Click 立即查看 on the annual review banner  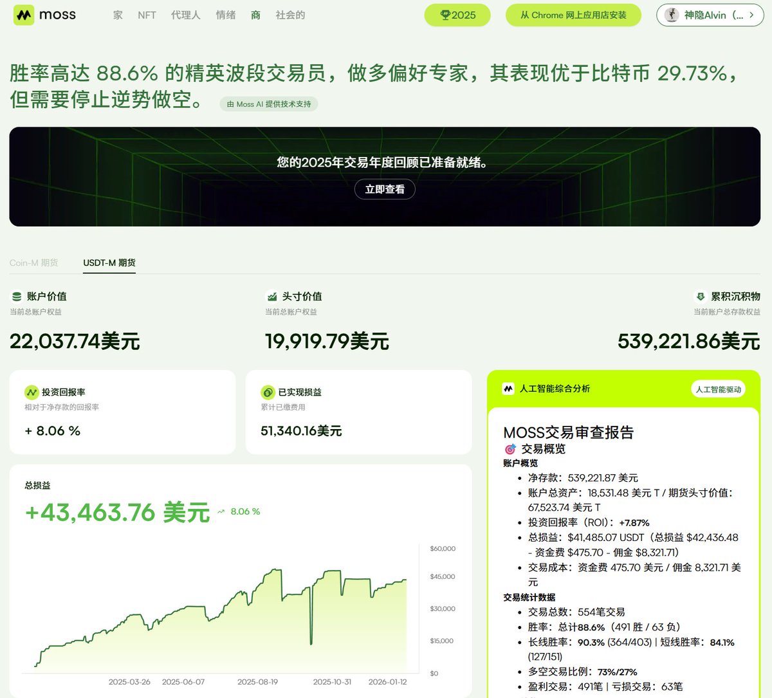[385, 189]
